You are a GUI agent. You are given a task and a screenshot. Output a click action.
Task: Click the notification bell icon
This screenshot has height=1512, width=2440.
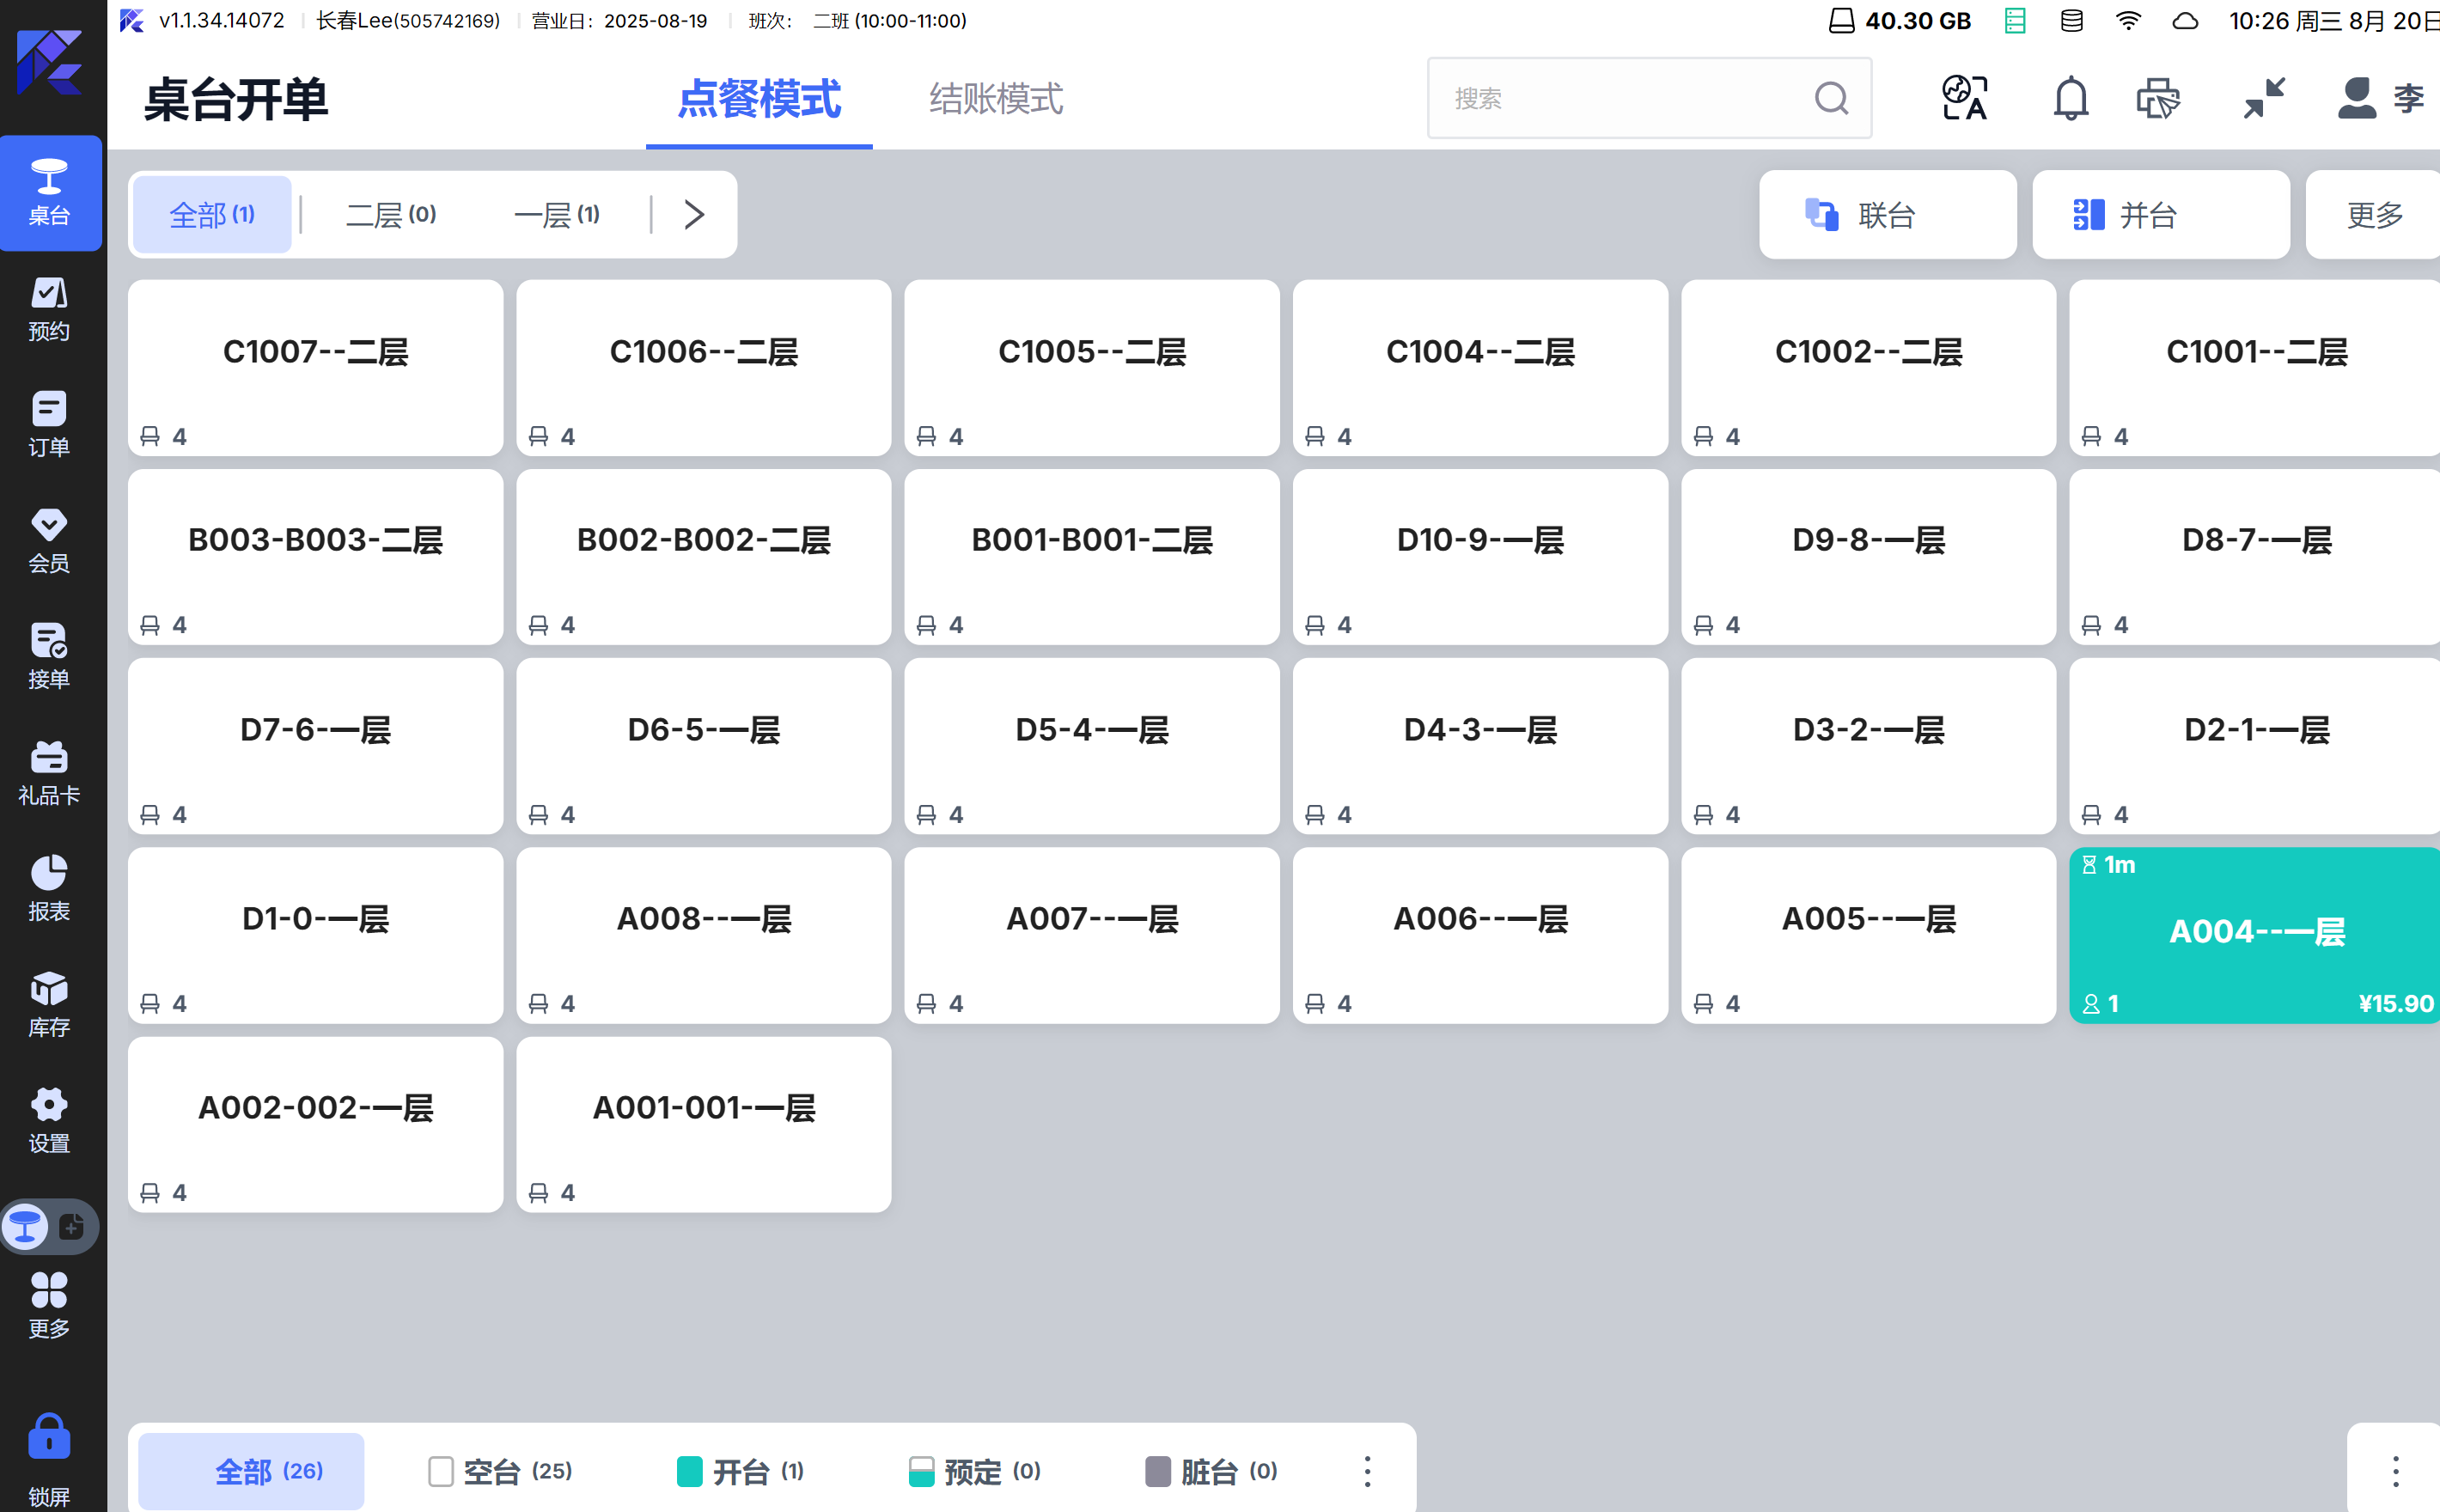[2070, 98]
